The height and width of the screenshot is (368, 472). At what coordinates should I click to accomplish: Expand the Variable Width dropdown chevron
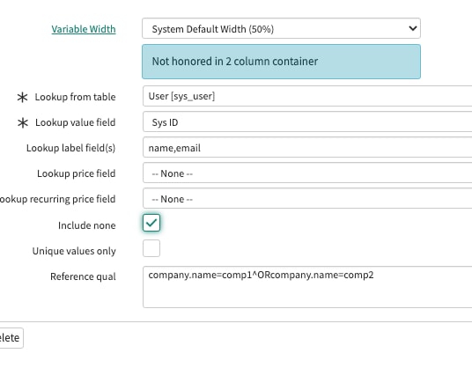pos(413,28)
